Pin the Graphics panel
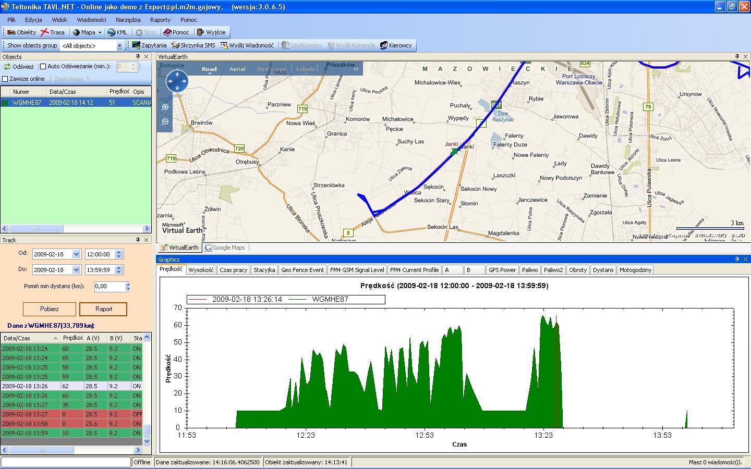 click(737, 259)
